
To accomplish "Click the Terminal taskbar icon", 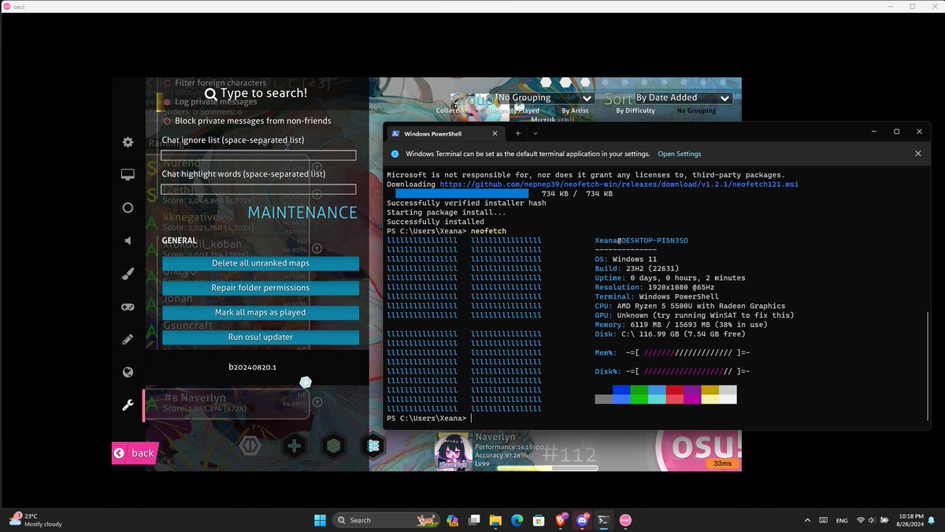I will click(603, 520).
